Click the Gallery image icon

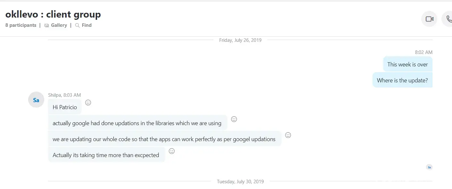47,26
